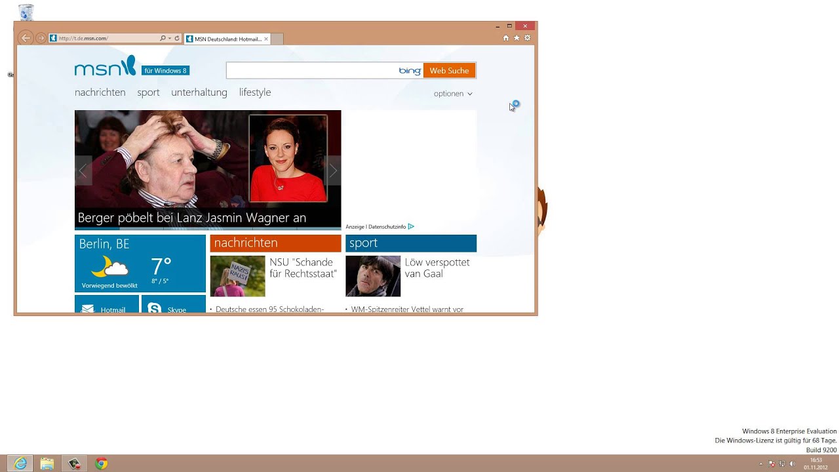The image size is (839, 472).
Task: Click the moon and cloud weather icon
Action: [109, 267]
